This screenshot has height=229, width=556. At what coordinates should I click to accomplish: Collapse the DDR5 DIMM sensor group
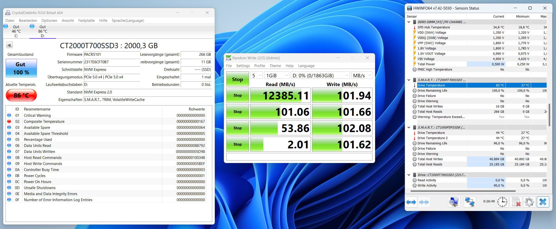tap(409, 22)
